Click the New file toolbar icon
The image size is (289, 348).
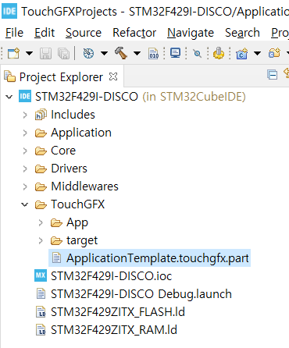click(x=13, y=53)
